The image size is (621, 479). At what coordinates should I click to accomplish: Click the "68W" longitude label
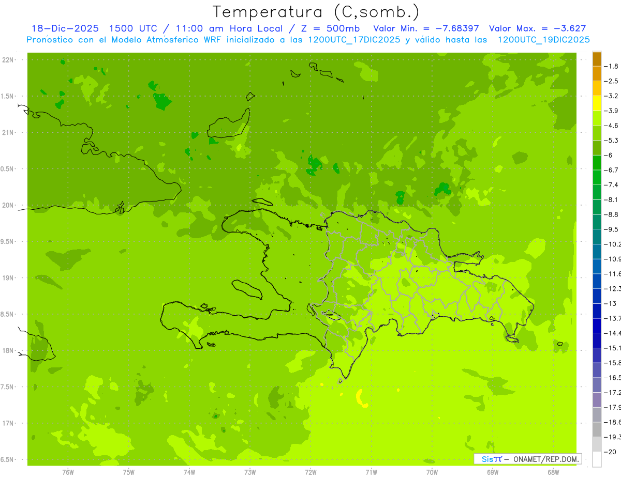click(x=553, y=472)
